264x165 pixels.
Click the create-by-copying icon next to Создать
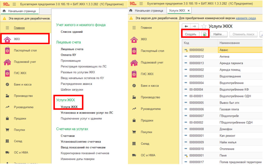coord(204,34)
